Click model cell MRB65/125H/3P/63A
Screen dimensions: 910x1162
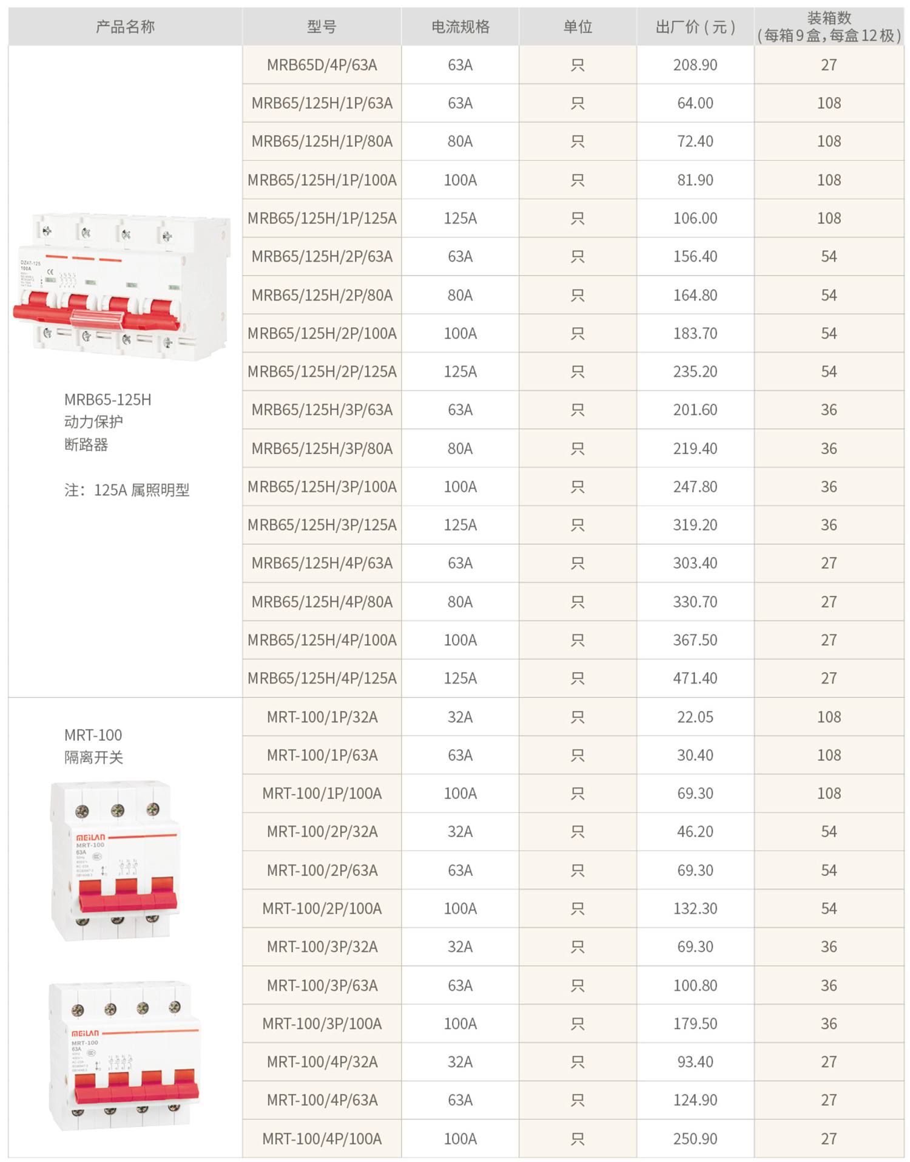322,410
